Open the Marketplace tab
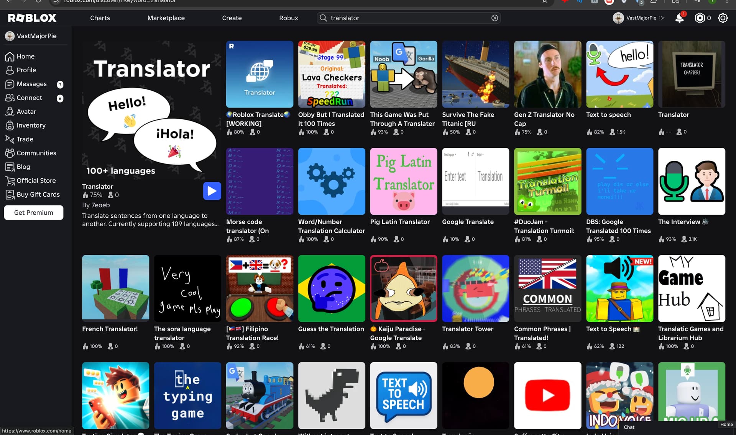Viewport: 736px width, 435px height. [x=166, y=18]
